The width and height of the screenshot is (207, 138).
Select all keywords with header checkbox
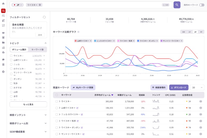(x=57, y=95)
